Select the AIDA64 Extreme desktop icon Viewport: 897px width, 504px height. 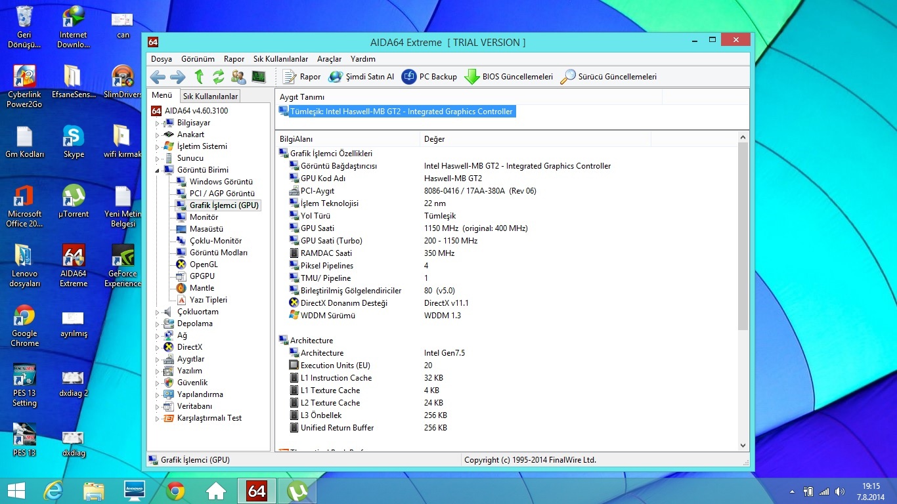tap(74, 266)
